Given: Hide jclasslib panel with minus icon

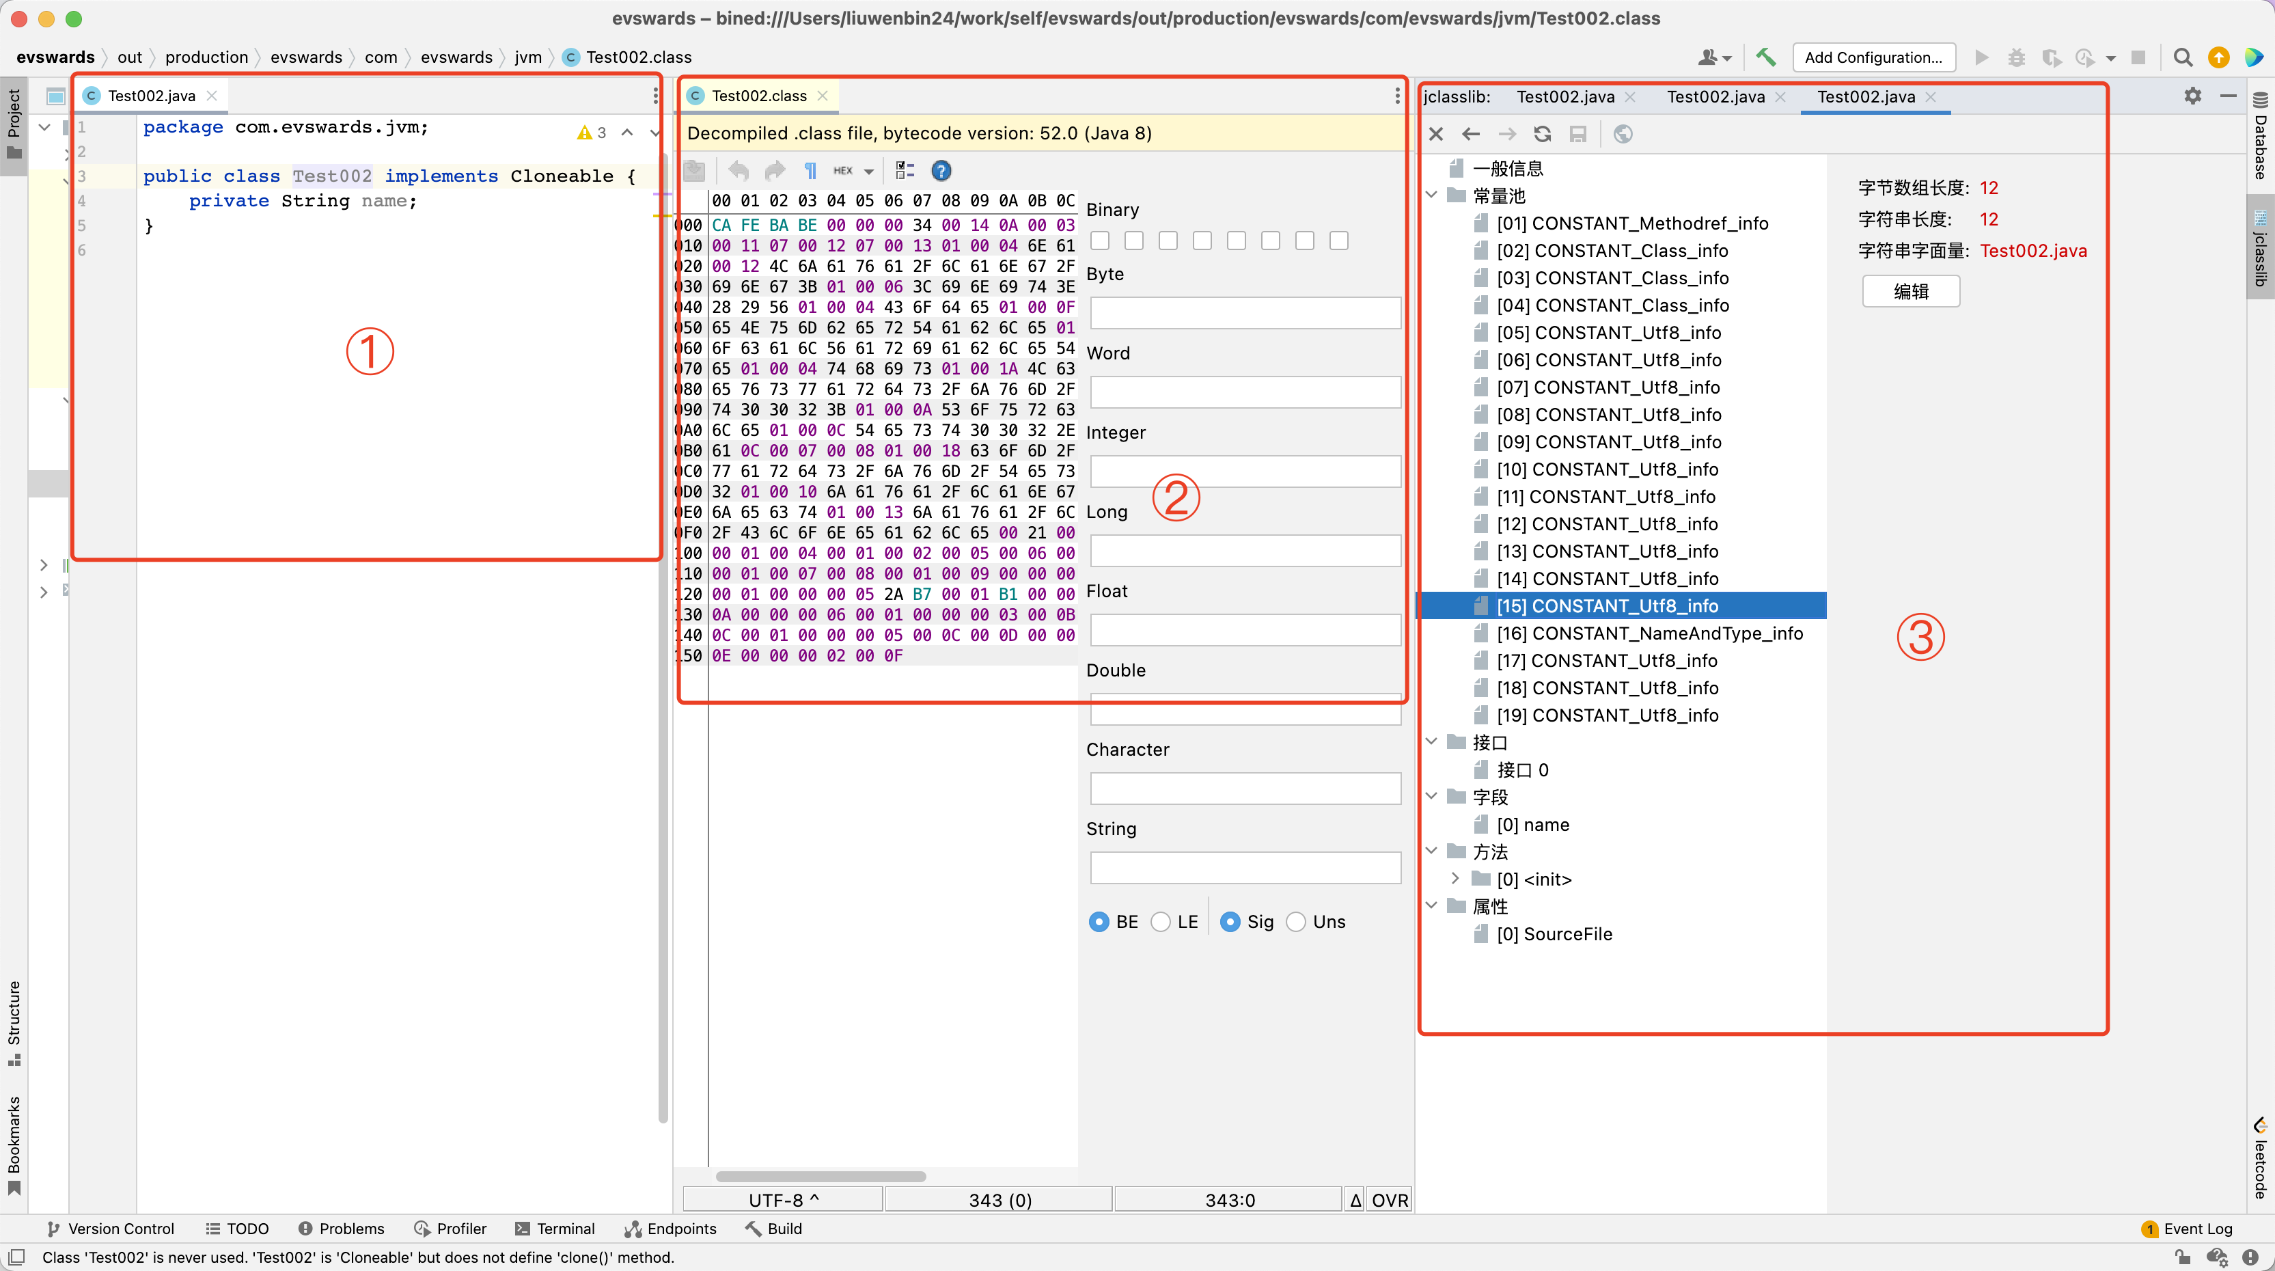Looking at the screenshot, I should pos(2228,96).
